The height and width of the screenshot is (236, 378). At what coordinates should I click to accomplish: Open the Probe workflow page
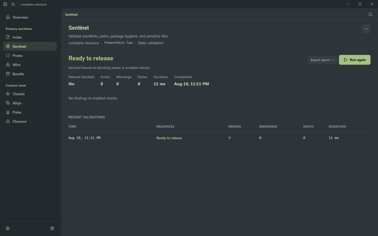(30, 56)
